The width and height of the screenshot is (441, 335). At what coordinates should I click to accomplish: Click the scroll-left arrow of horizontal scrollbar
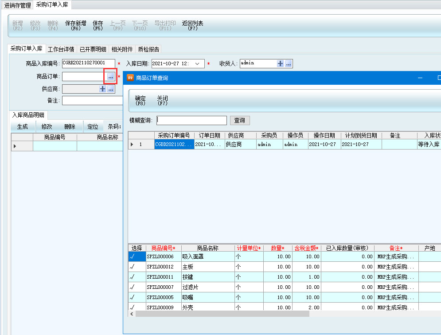[132, 314]
